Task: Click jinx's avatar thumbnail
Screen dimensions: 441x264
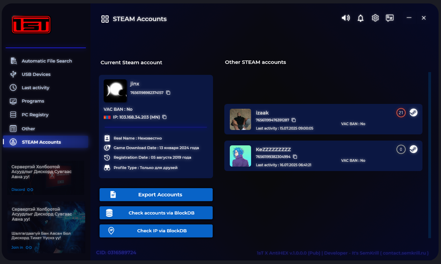Action: pyautogui.click(x=115, y=91)
